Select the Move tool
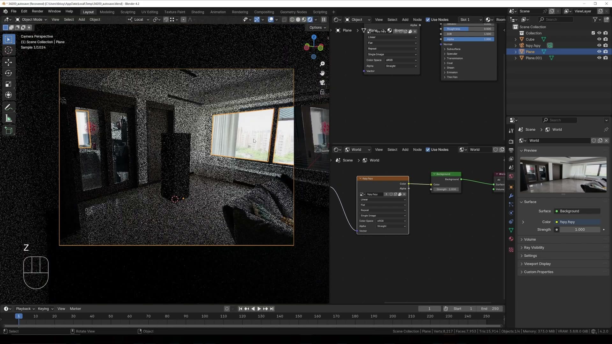 pos(9,62)
